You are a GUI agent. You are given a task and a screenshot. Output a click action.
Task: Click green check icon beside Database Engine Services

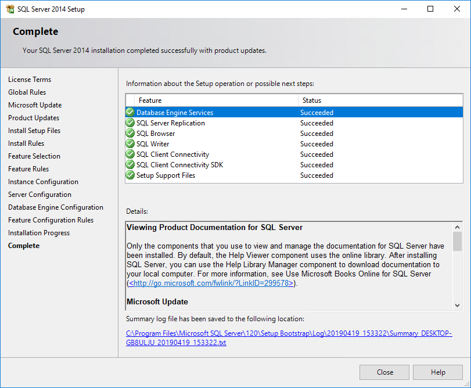point(130,112)
